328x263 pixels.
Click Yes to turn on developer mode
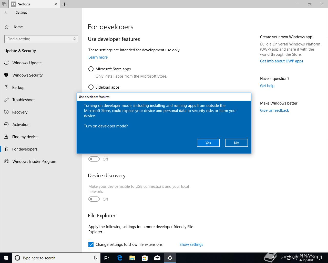coord(208,143)
